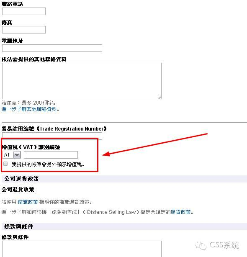Click the 電郵地址 field label

[x=12, y=41]
